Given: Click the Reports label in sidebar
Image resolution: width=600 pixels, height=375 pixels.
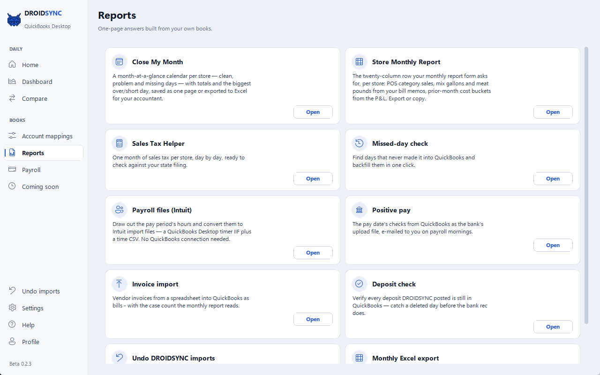Looking at the screenshot, I should coord(33,153).
